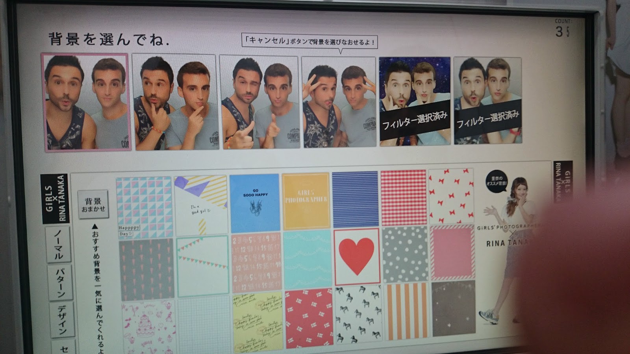The height and width of the screenshot is (354, 630).
Task: Tap the 背景おまかせ button
Action: click(93, 205)
